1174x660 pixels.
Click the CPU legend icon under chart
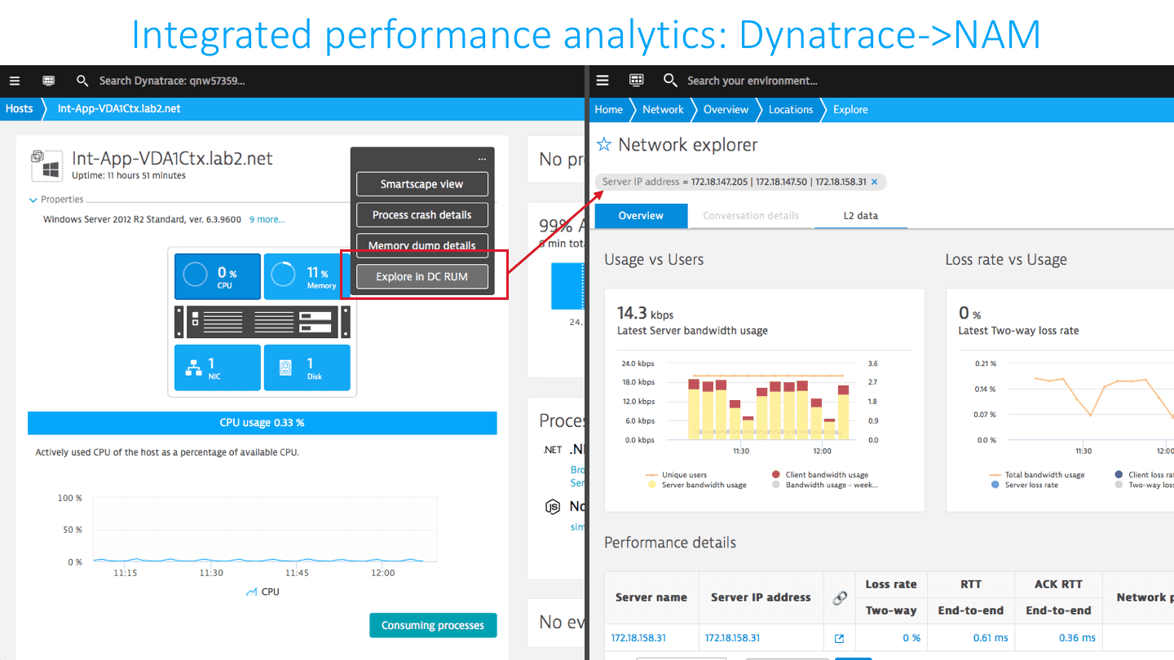click(251, 592)
